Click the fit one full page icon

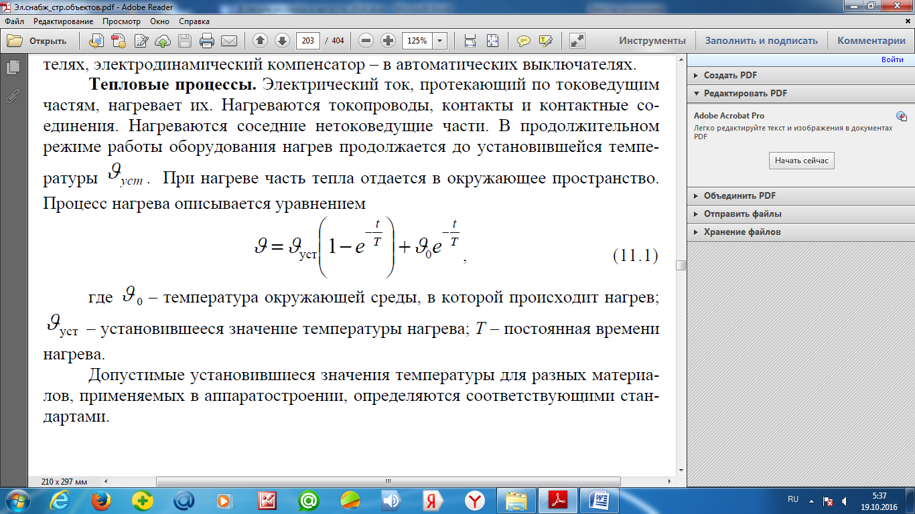pyautogui.click(x=492, y=41)
